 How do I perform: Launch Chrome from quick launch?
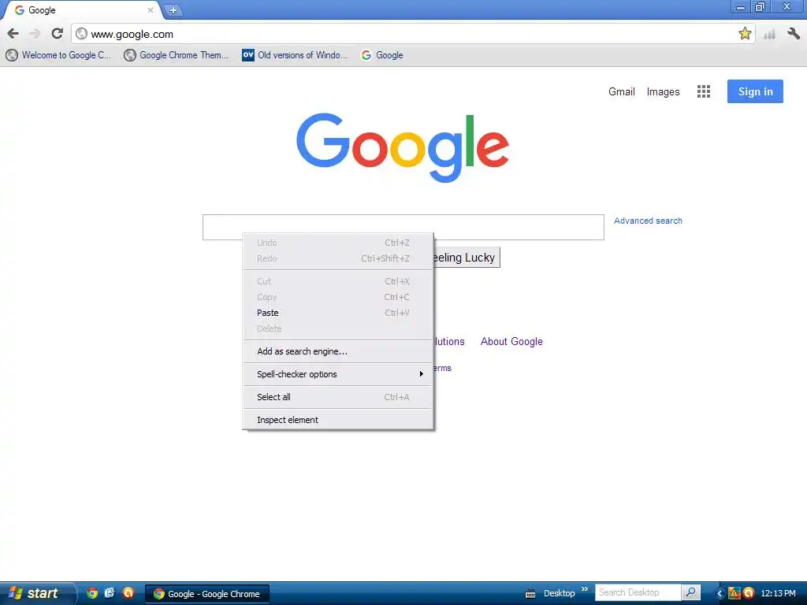[92, 592]
